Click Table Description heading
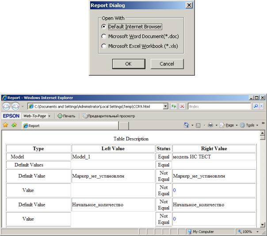 tap(131, 139)
